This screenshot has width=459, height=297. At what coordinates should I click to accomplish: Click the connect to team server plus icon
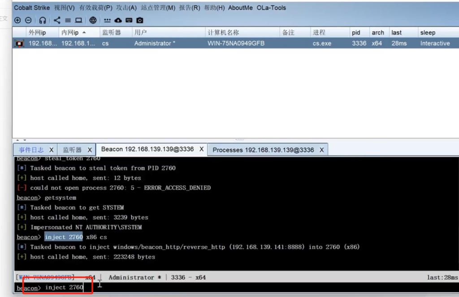tap(17, 20)
